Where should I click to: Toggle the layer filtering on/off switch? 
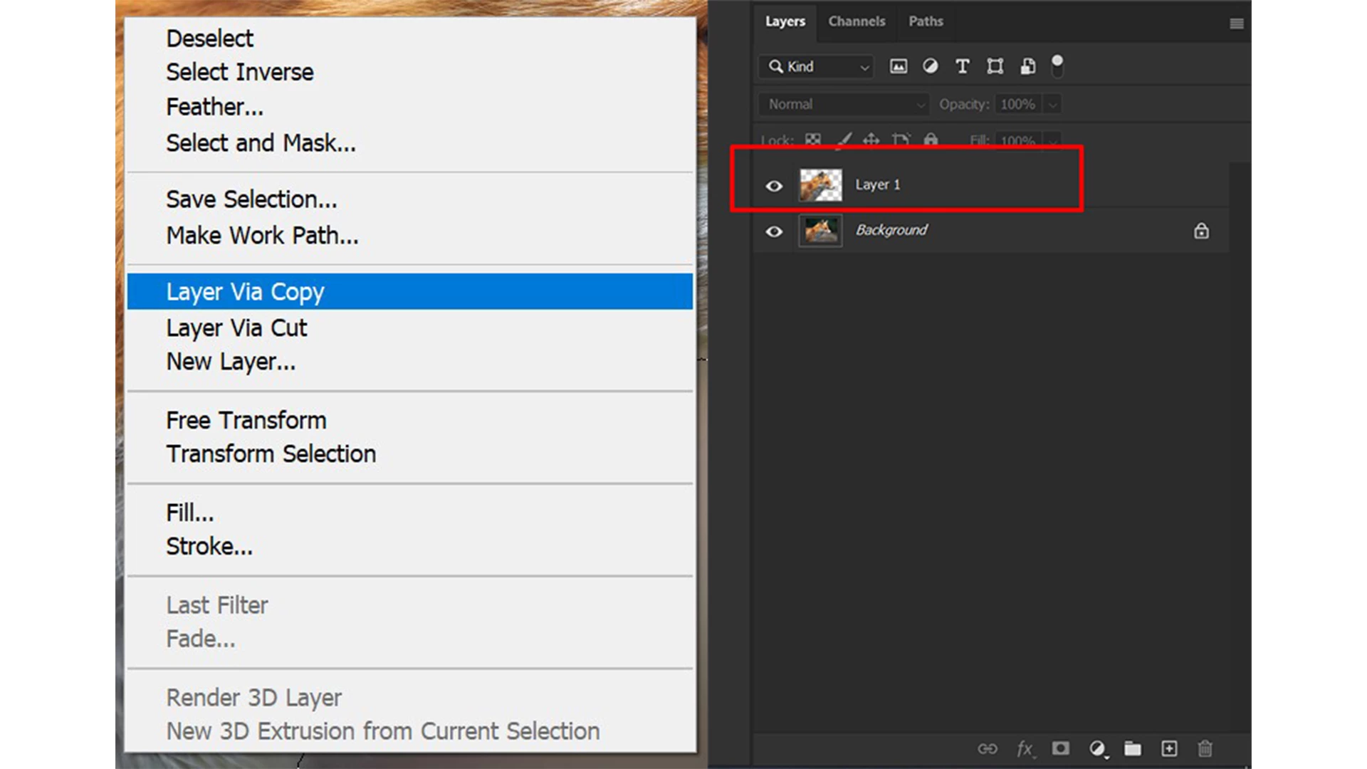[x=1057, y=66]
